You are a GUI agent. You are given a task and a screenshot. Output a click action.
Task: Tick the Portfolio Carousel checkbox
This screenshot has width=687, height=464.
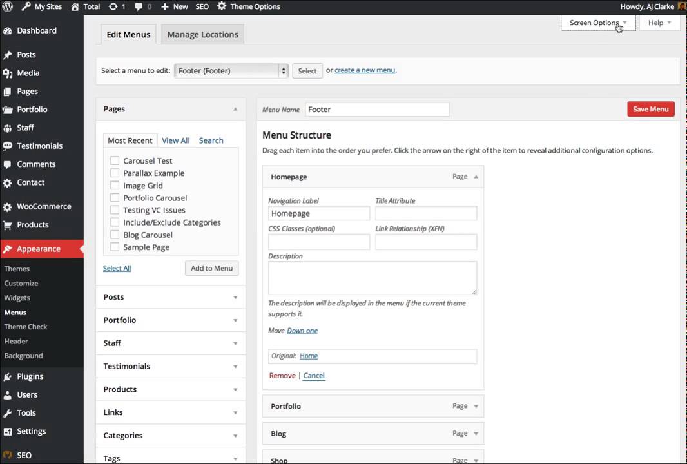(115, 198)
